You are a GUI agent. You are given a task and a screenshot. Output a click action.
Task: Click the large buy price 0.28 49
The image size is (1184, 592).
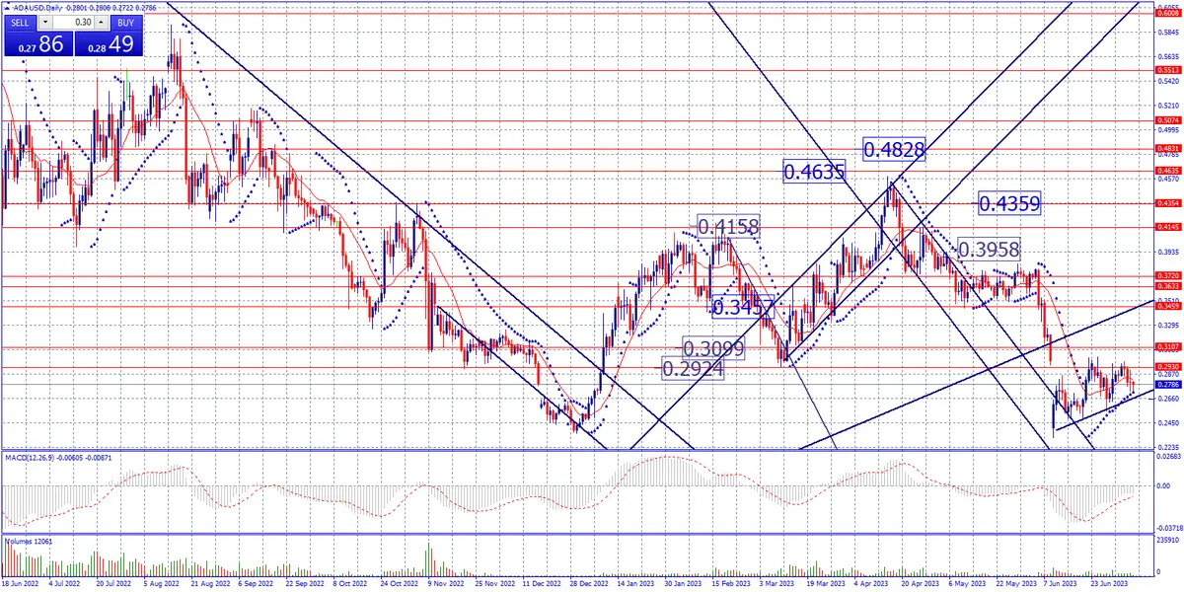[109, 43]
